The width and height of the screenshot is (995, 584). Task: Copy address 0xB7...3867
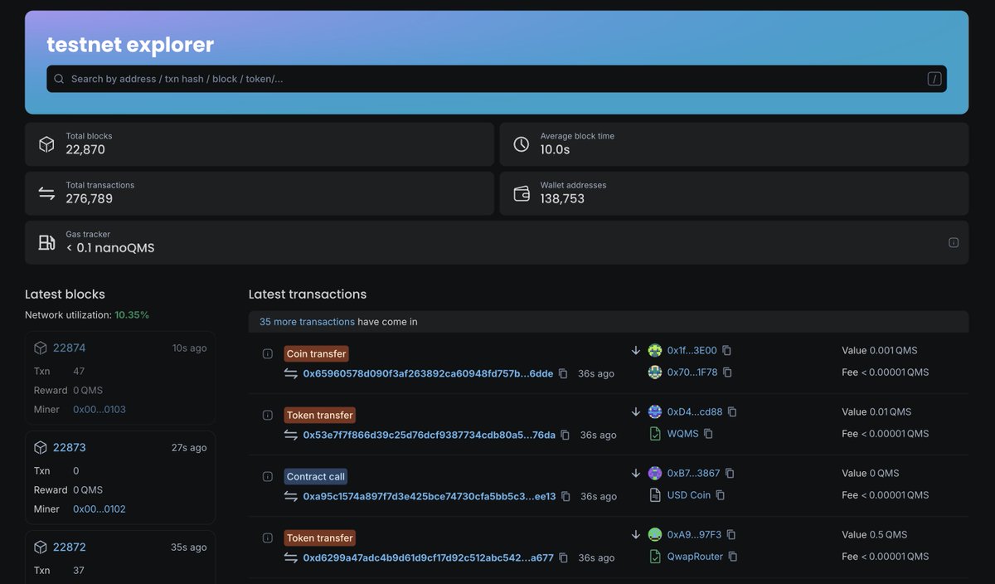[730, 473]
